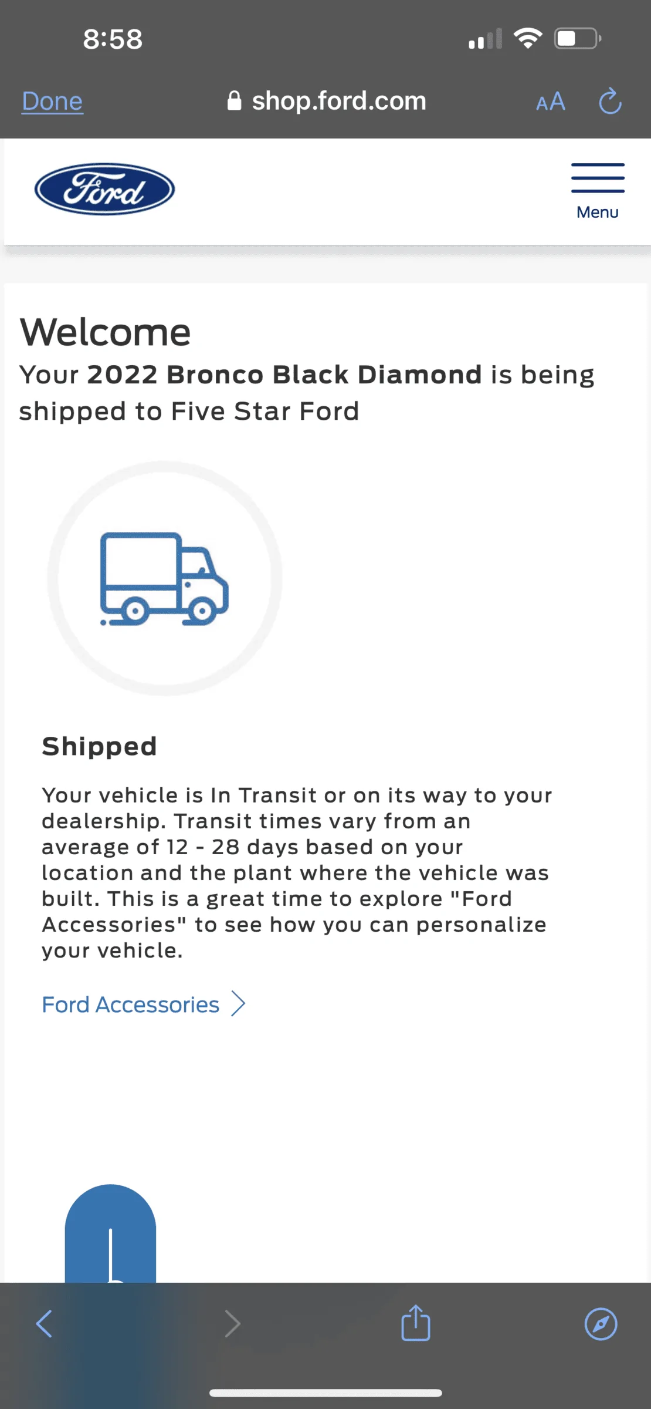This screenshot has width=651, height=1409.
Task: Reload the page with refresh icon
Action: pos(610,101)
